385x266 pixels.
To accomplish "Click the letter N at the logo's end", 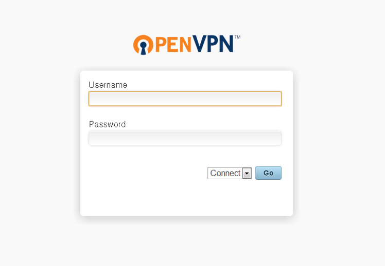I will tap(226, 44).
